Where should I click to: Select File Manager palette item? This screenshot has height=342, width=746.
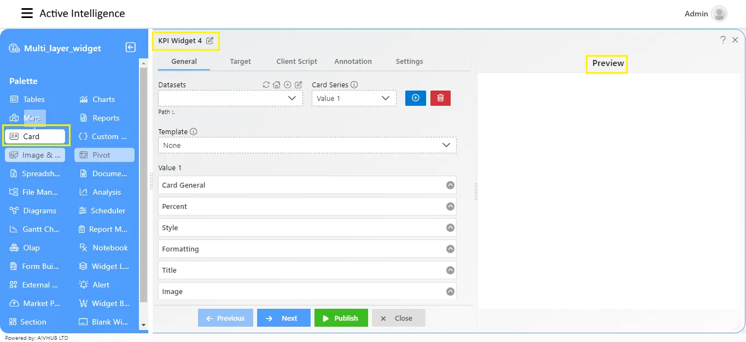pos(34,192)
